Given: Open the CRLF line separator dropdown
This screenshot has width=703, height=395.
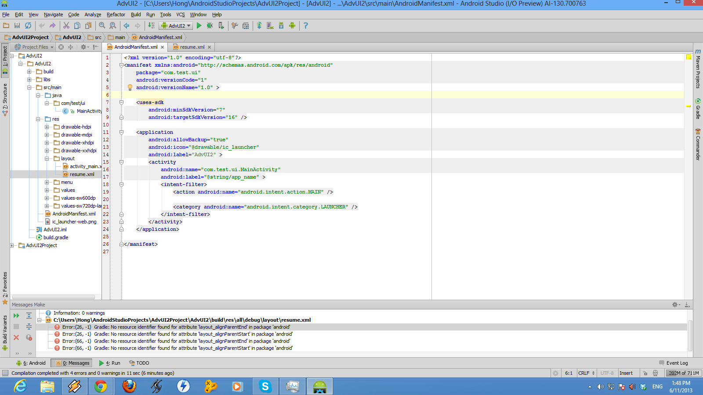Looking at the screenshot, I should pos(587,373).
